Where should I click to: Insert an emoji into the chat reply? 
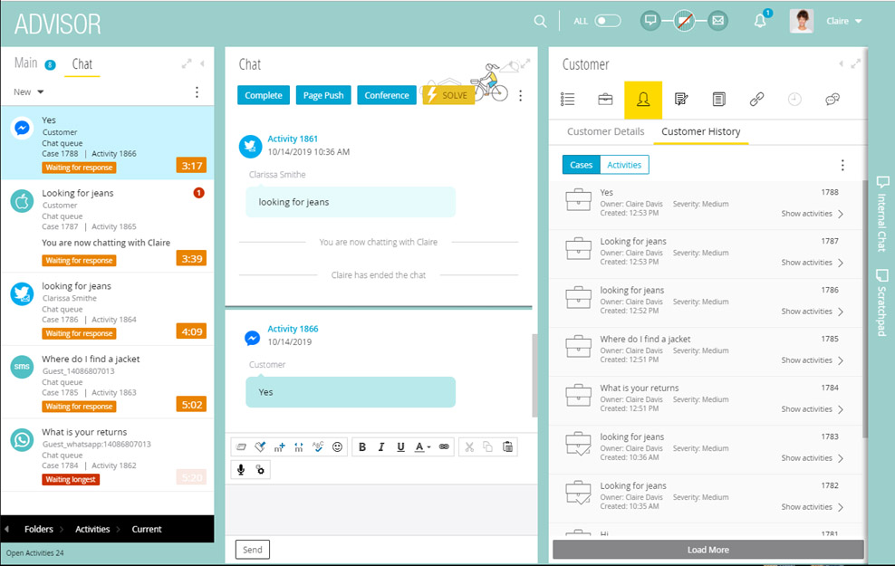(337, 446)
